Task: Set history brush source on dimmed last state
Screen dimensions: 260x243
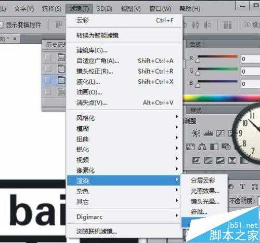Action: point(48,91)
